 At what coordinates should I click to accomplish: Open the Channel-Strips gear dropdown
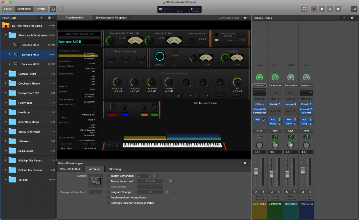pyautogui.click(x=353, y=18)
